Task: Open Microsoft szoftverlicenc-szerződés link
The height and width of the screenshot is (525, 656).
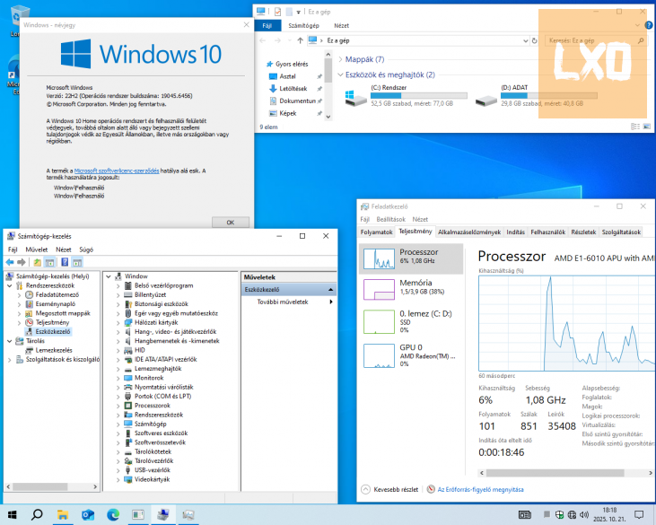Action: point(117,171)
